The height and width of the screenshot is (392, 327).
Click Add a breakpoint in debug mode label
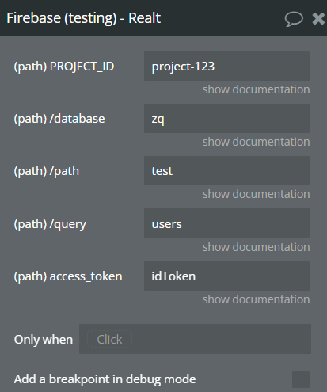105,379
